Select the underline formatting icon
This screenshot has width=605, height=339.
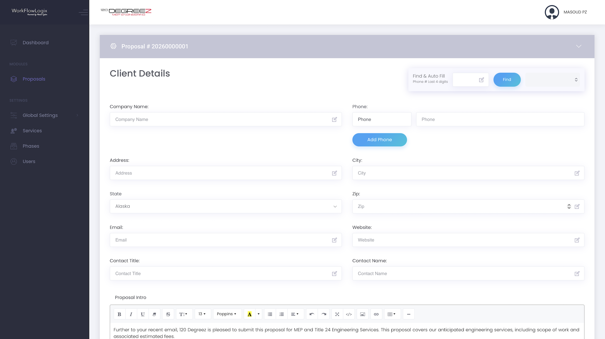(143, 314)
